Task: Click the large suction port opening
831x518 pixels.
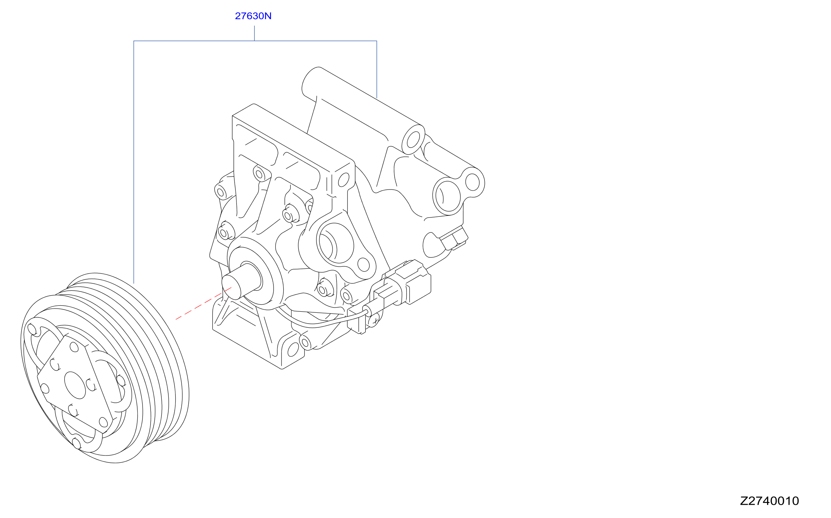Action: point(335,243)
